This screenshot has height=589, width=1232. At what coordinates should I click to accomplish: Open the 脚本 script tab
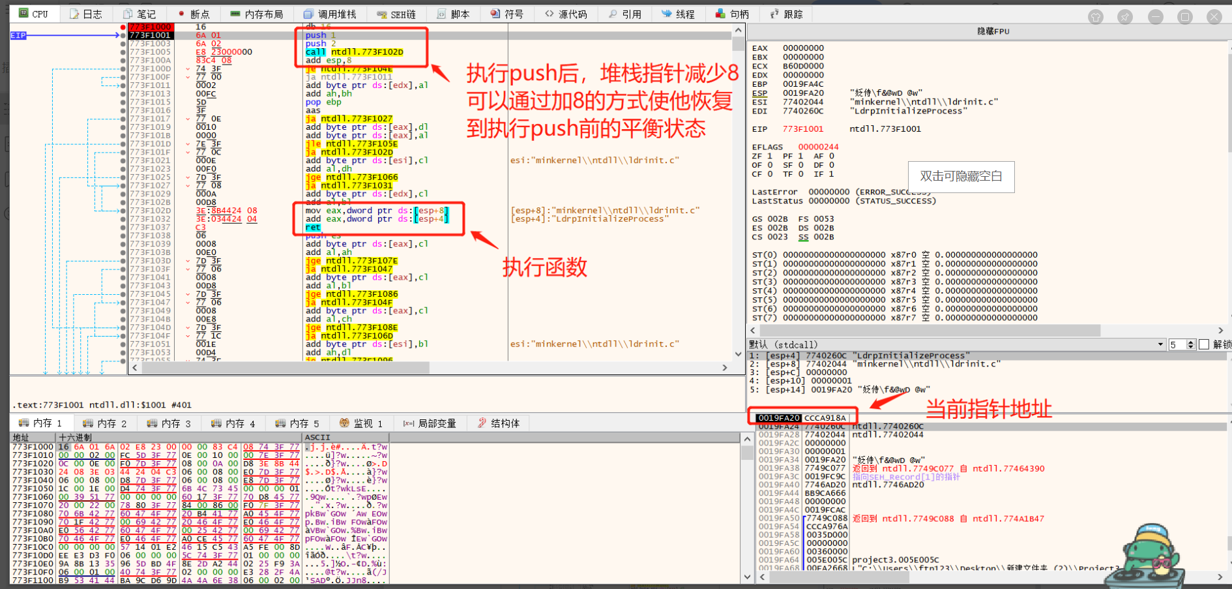[453, 14]
